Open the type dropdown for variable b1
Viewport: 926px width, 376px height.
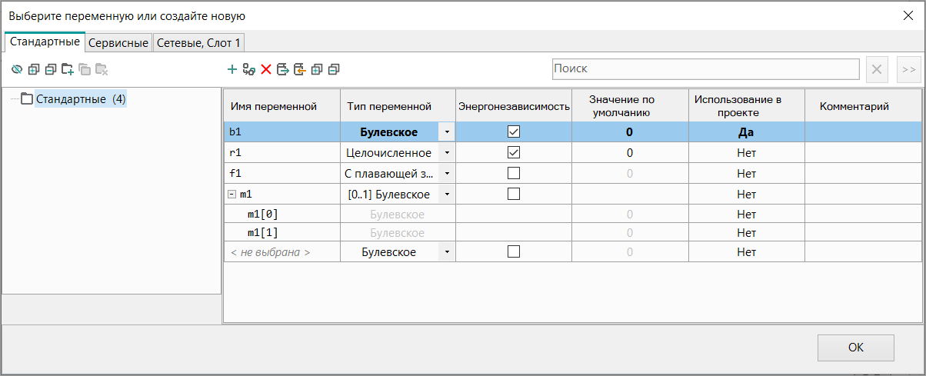tap(447, 132)
